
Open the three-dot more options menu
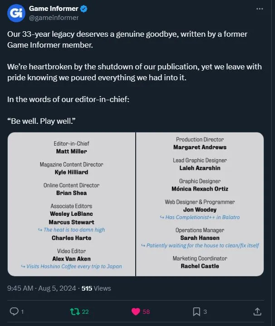(259, 9)
